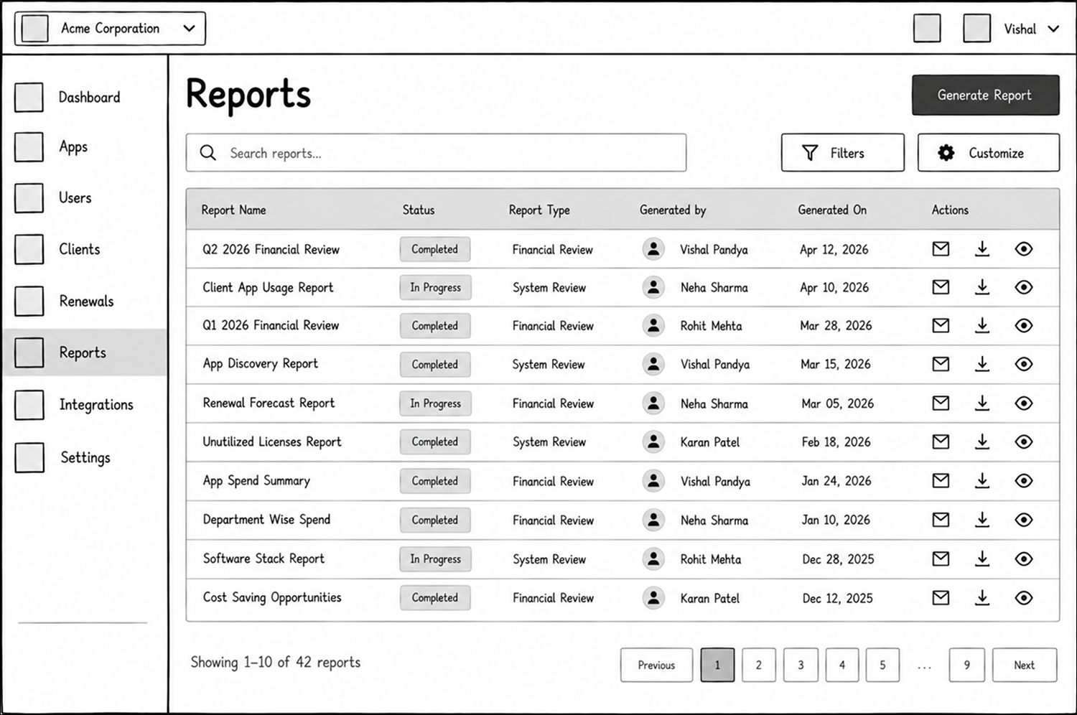Email the App Spend Summary report
The image size is (1077, 715).
[x=941, y=480]
